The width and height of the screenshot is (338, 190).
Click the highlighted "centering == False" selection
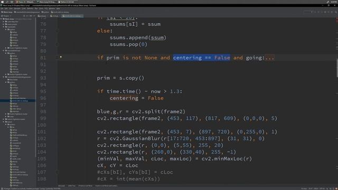pyautogui.click(x=202, y=58)
